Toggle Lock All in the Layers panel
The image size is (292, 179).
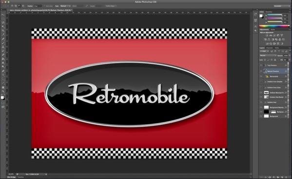coord(275,60)
